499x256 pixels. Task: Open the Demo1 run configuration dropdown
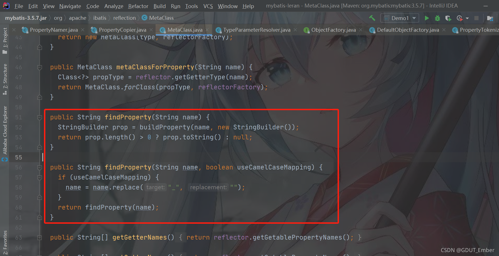pos(400,18)
